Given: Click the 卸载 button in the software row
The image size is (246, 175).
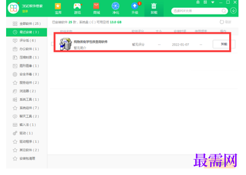Looking at the screenshot, I should click(224, 44).
